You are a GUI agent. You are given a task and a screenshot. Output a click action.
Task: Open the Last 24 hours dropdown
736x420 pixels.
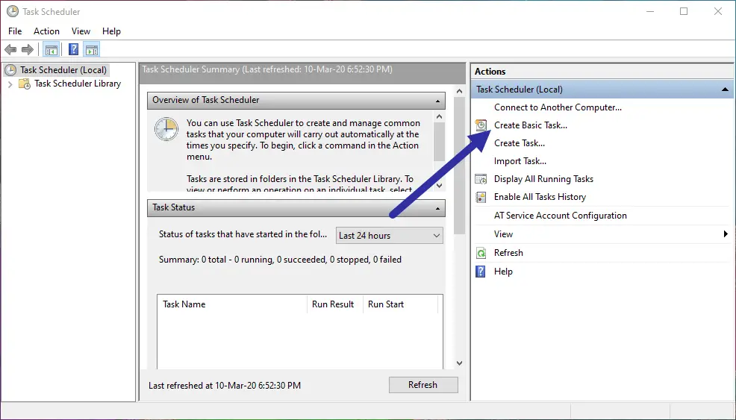389,236
